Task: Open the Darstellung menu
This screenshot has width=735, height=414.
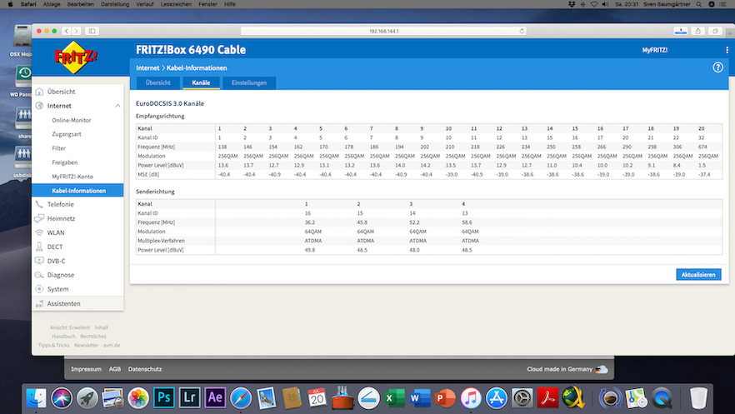Action: coord(115,4)
